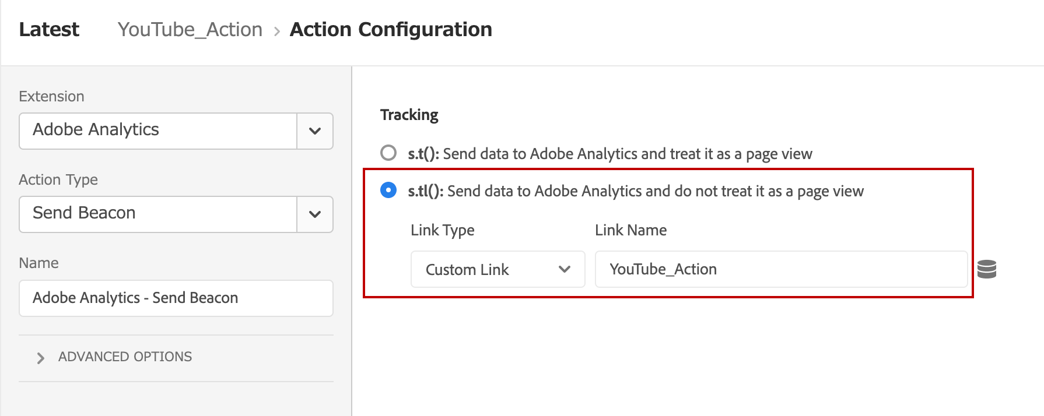
Task: Click the Action Type dropdown arrow
Action: pos(315,214)
